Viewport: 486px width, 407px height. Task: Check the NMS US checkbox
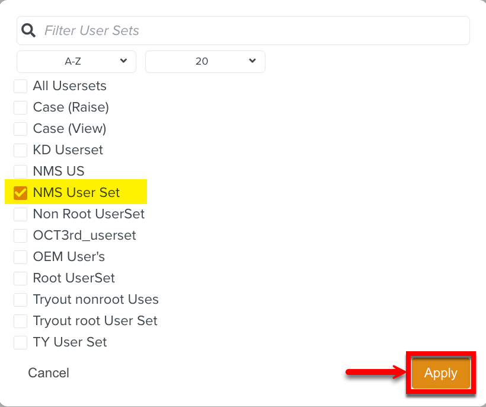tap(21, 171)
